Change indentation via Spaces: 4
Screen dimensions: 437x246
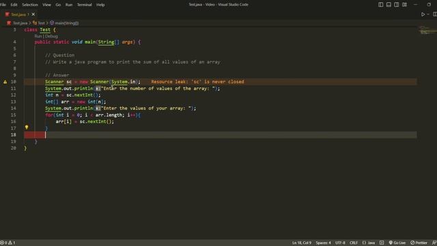coord(323,243)
